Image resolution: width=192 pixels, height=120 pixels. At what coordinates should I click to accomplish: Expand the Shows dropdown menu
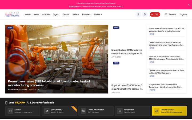click(98, 14)
